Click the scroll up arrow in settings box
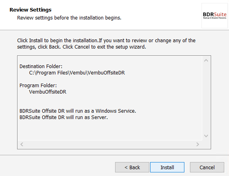This screenshot has width=229, height=176. coord(206,61)
